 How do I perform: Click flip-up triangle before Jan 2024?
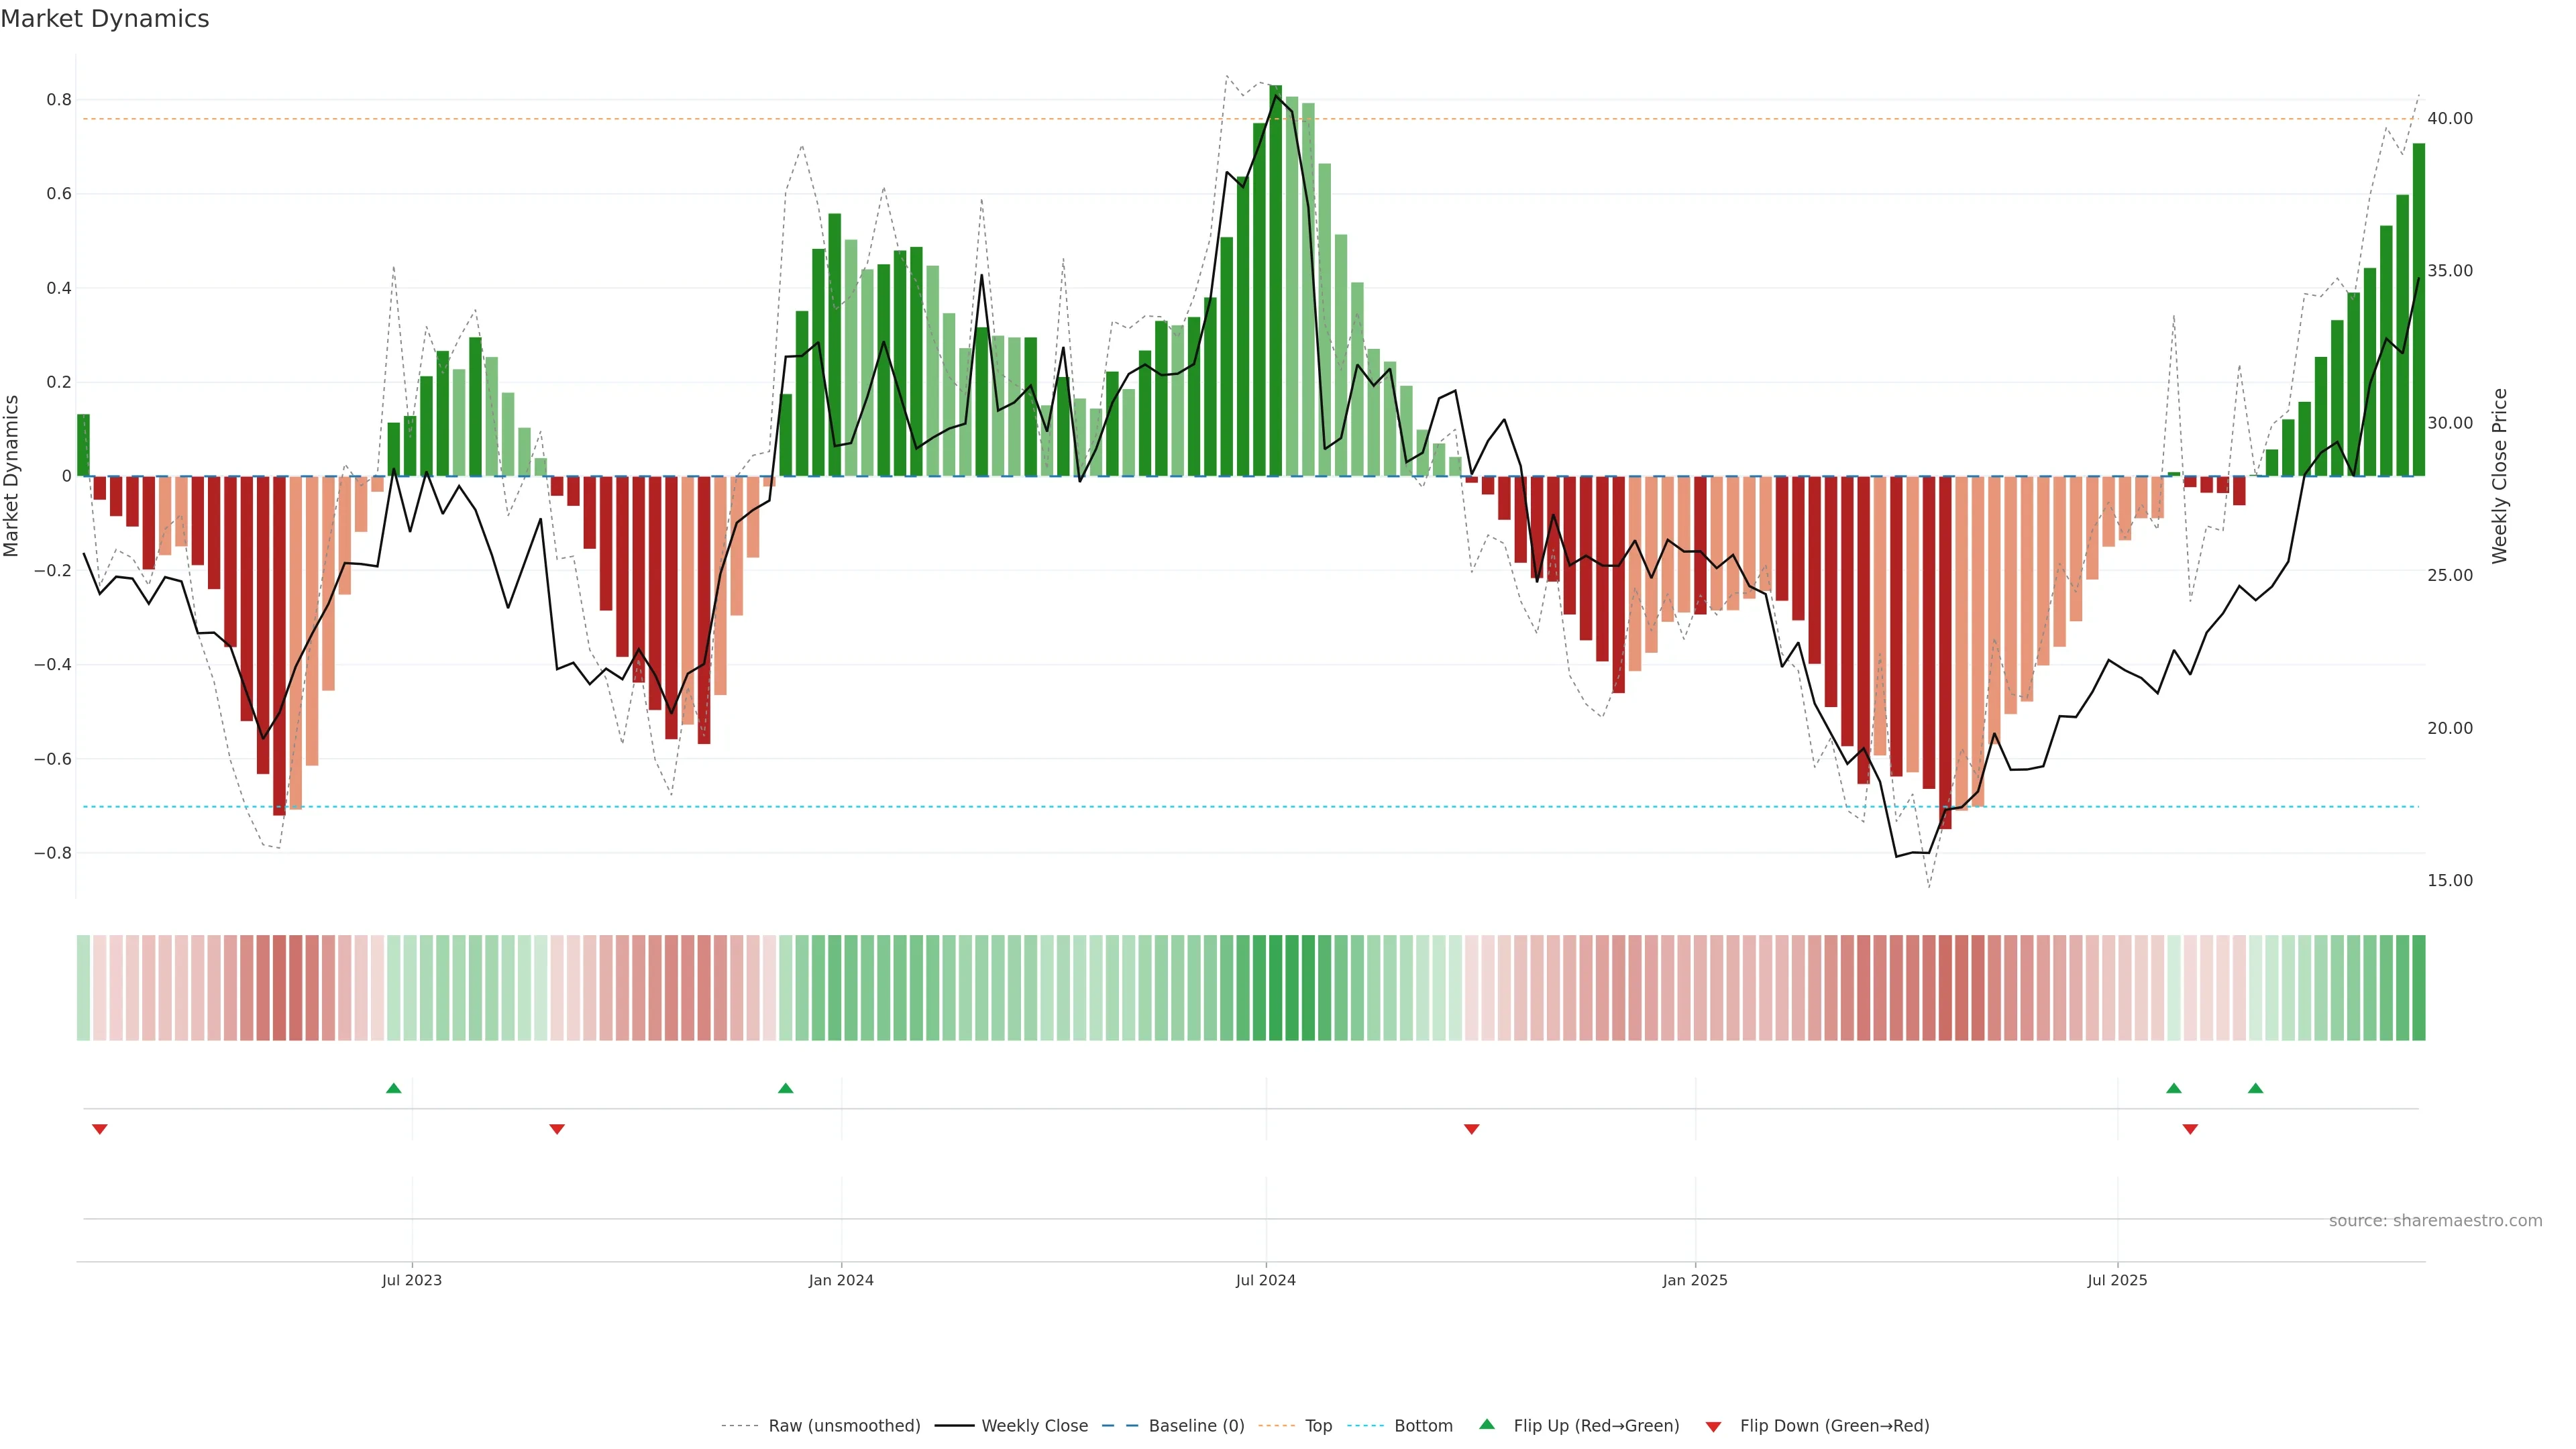(x=786, y=1088)
